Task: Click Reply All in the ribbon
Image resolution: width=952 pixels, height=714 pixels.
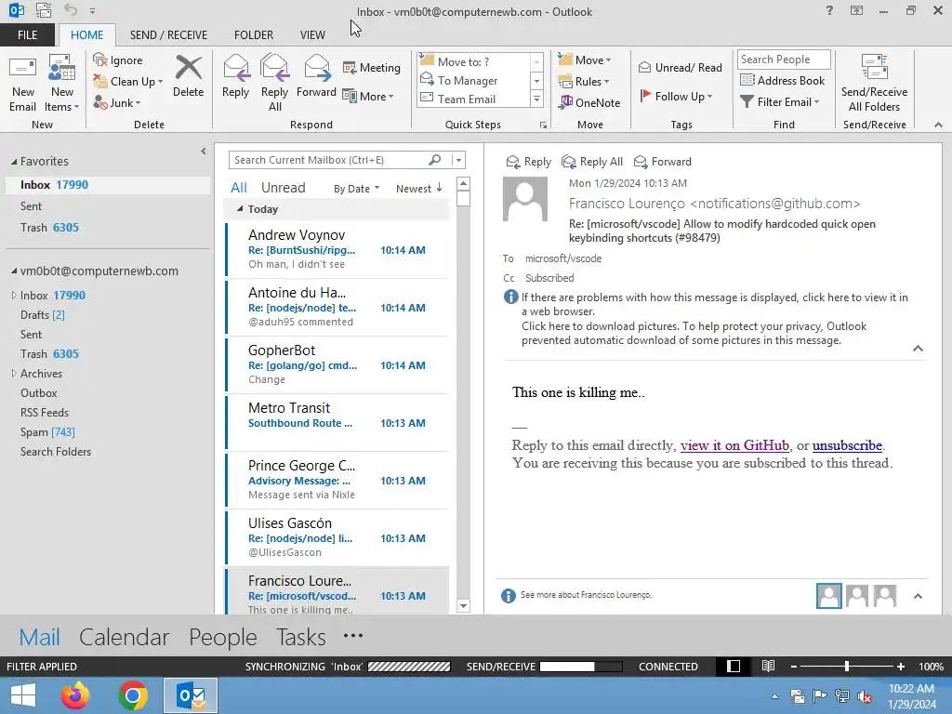Action: (x=274, y=83)
